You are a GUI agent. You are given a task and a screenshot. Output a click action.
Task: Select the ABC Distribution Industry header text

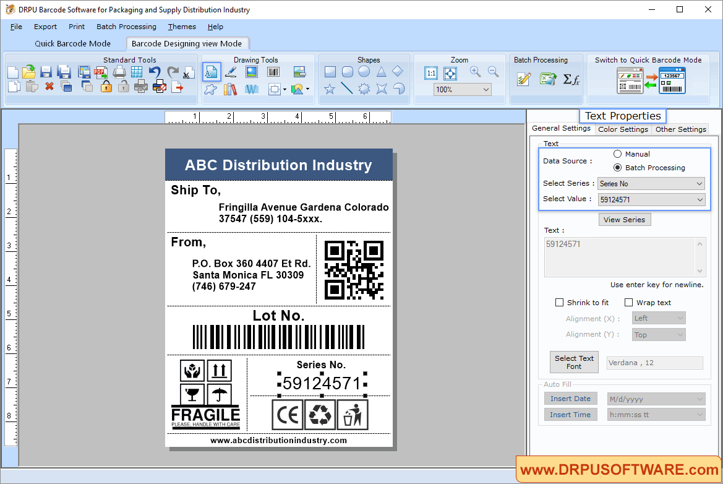[x=278, y=165]
